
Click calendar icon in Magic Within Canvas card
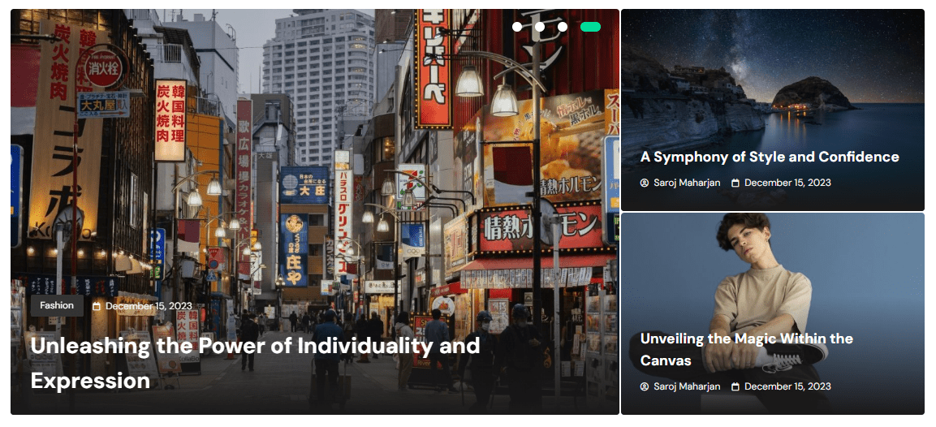coord(735,387)
